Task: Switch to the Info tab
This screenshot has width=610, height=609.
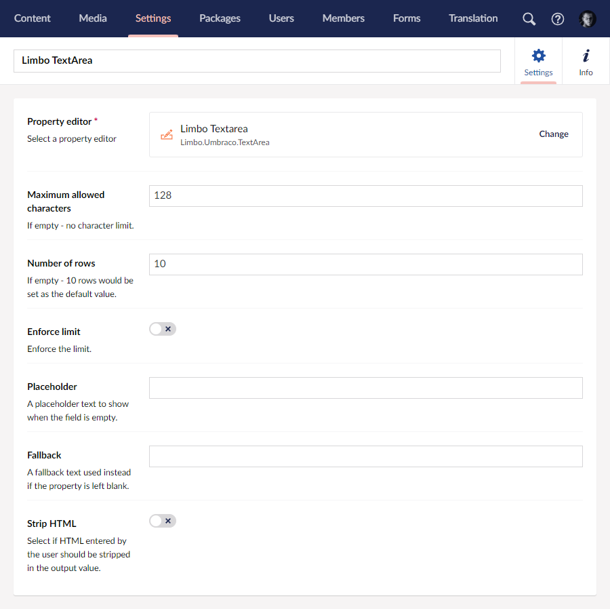Action: [x=586, y=62]
